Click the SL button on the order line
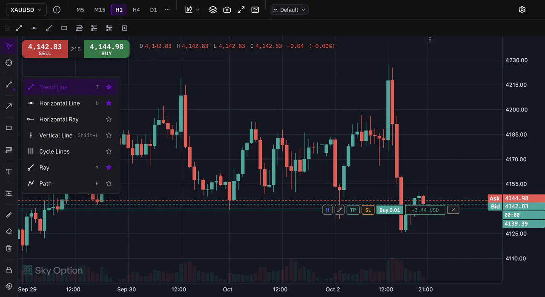Viewport: 545px width, 297px height. (x=368, y=210)
